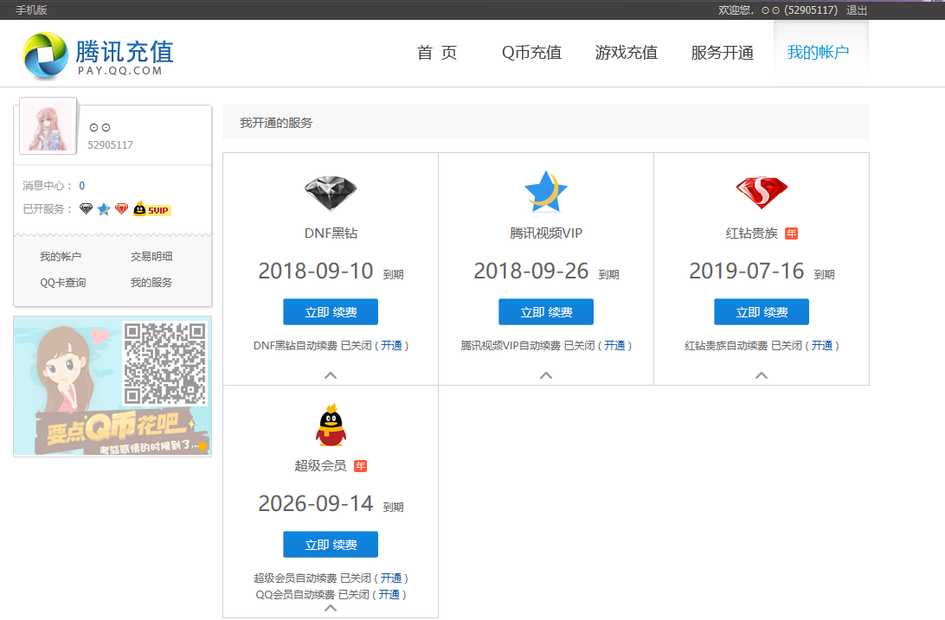Collapse the 超级会员 card with its chevron

(x=331, y=608)
